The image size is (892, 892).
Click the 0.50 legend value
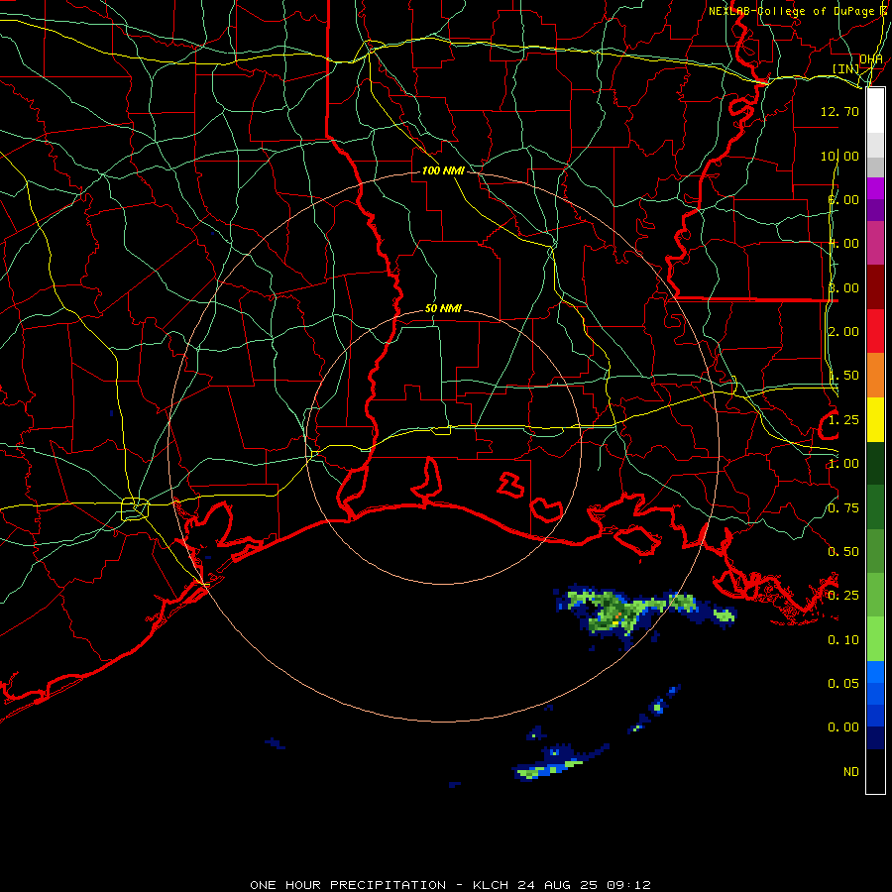point(843,552)
